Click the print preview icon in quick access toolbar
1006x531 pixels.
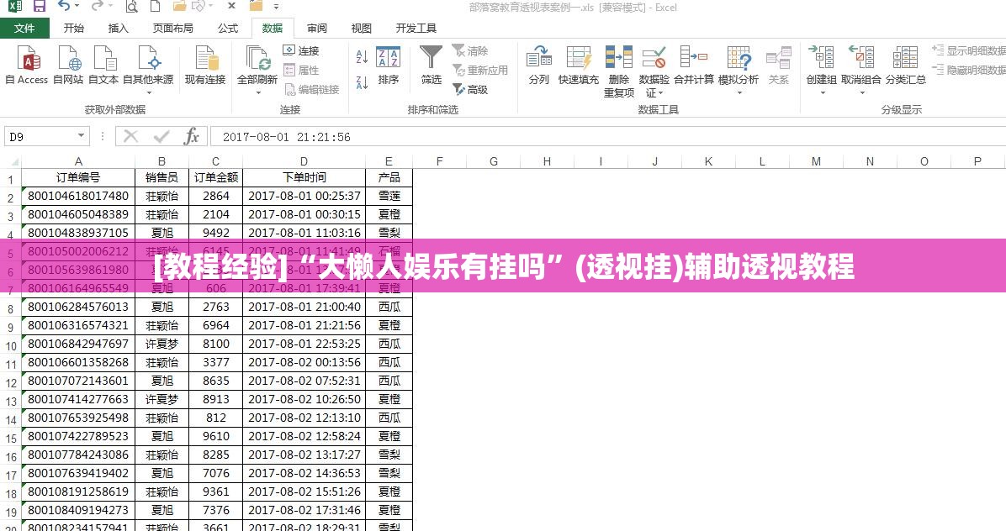(x=131, y=7)
